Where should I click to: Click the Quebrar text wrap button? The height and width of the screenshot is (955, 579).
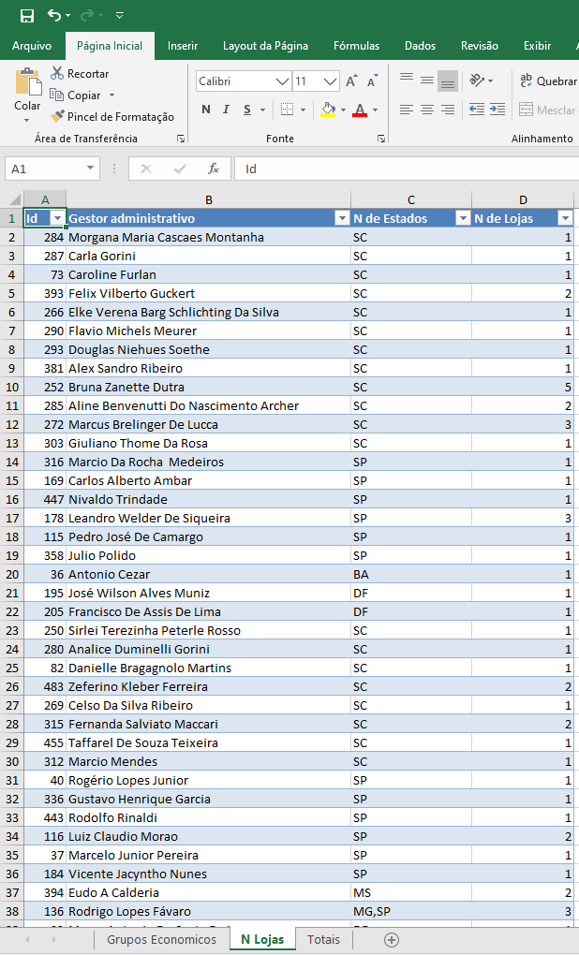point(548,81)
